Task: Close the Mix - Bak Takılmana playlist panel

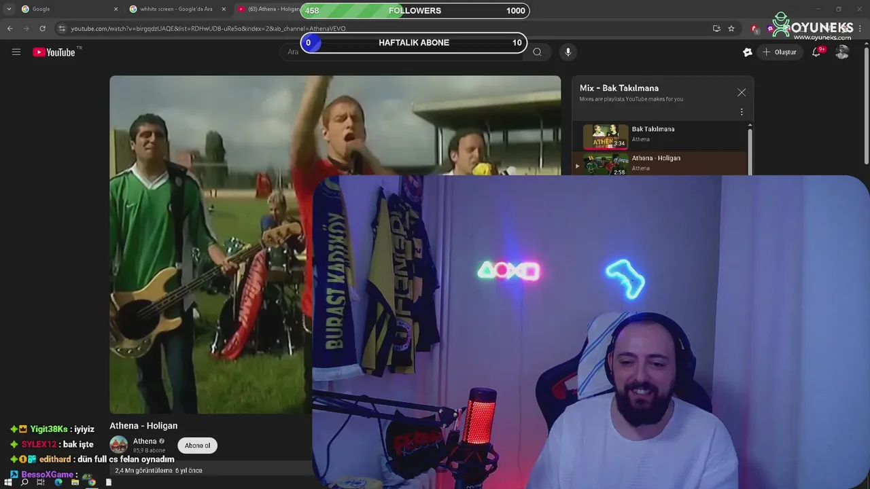Action: pyautogui.click(x=742, y=92)
